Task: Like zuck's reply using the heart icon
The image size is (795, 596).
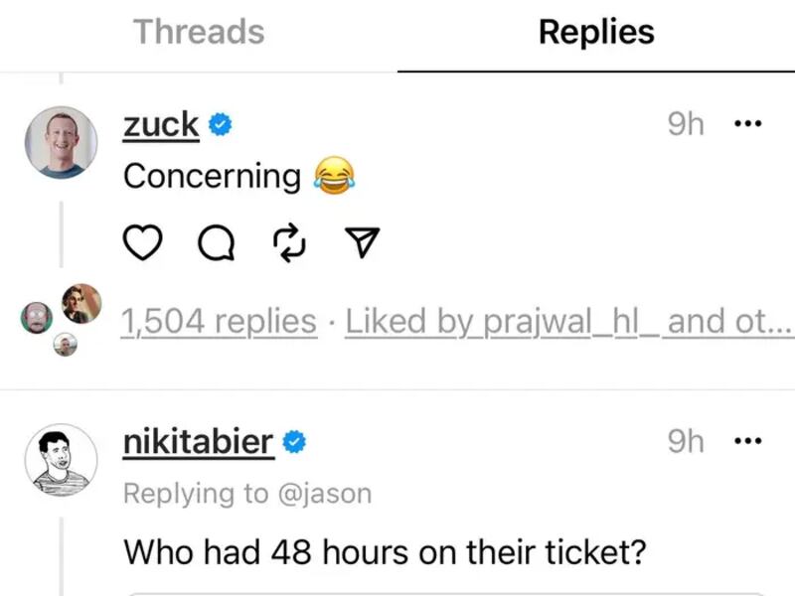Action: pyautogui.click(x=142, y=241)
